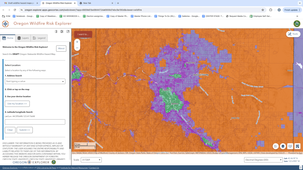The image size is (303, 170).
Task: Focus the Latitude/Longitude input field
Action: pyautogui.click(x=35, y=122)
